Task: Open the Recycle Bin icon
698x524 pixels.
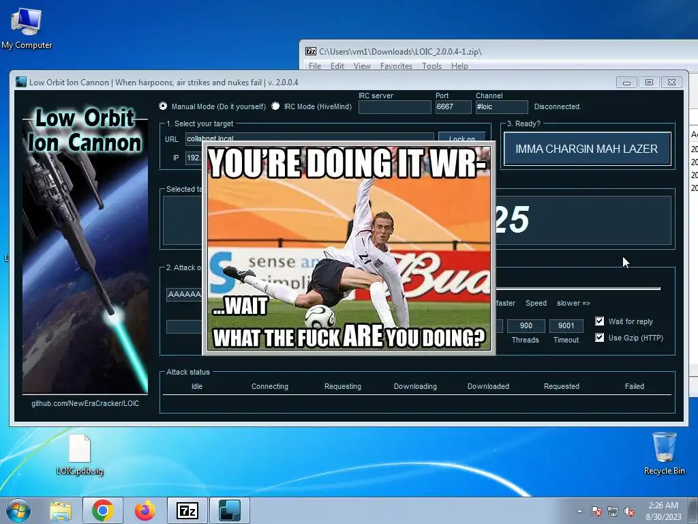Action: point(664,453)
